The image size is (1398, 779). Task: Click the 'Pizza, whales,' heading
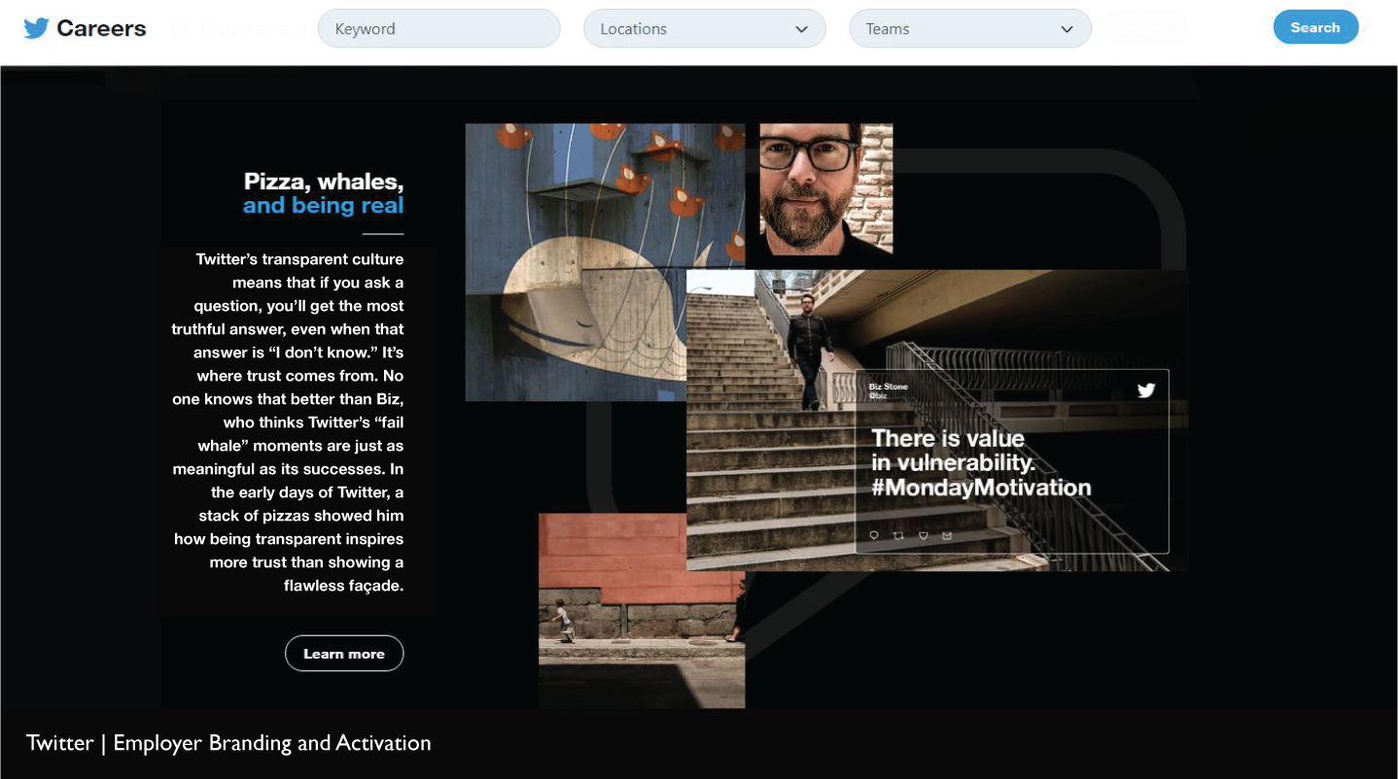click(324, 182)
